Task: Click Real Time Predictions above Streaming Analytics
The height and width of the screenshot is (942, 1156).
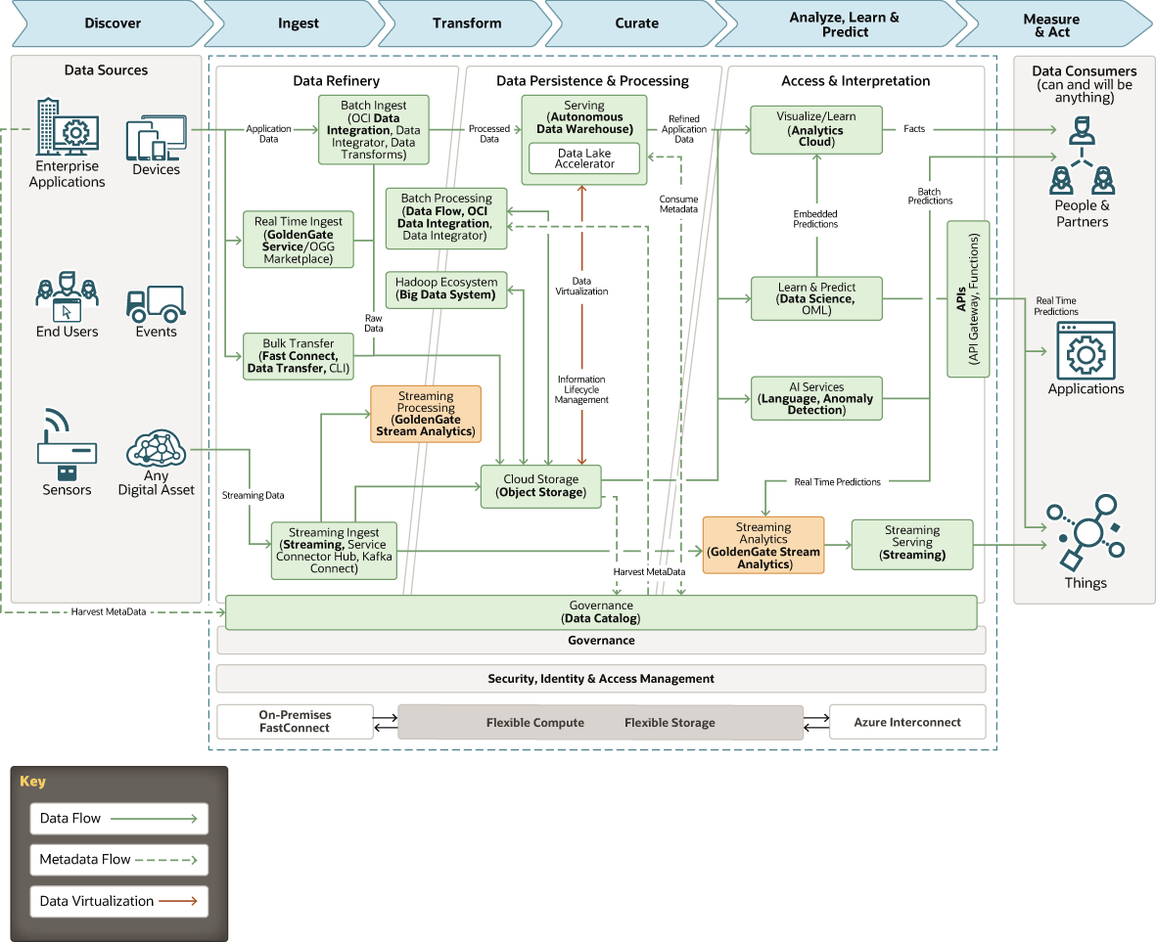Action: (838, 481)
